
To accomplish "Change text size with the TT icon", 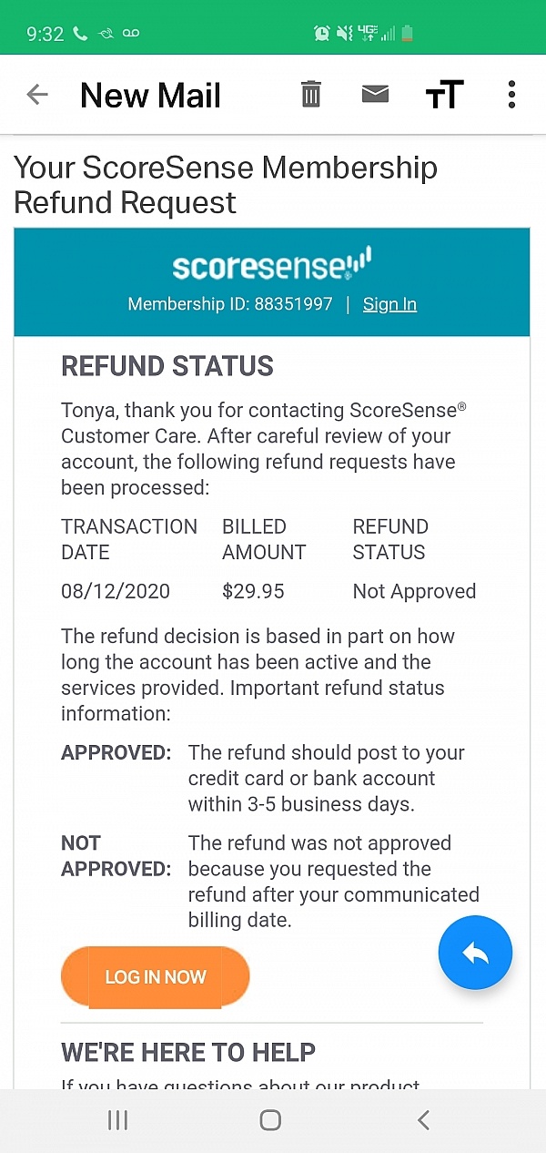I will (444, 95).
